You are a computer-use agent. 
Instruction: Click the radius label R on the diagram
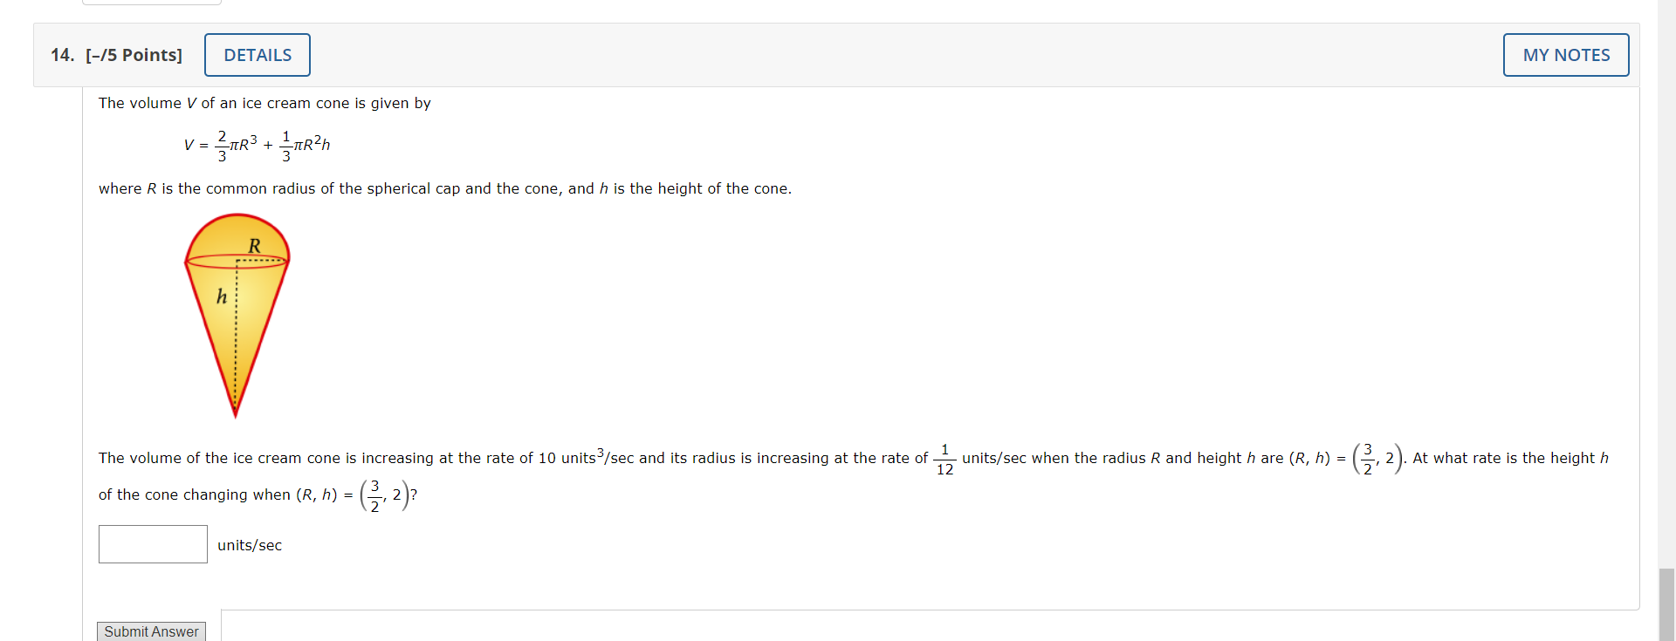pos(254,247)
